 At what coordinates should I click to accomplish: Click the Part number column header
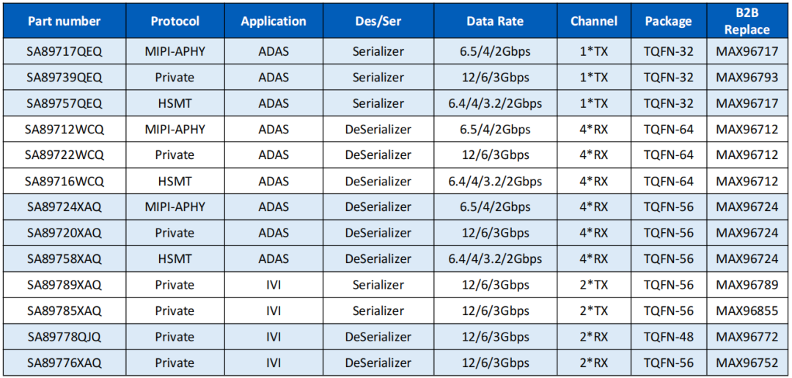tap(65, 21)
